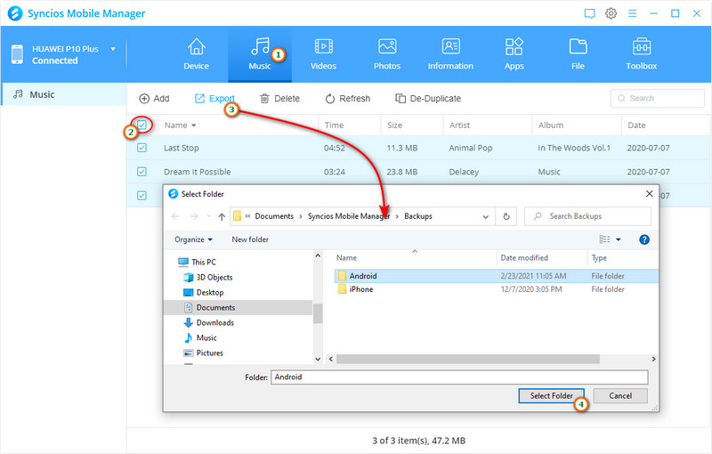Sort by the Album column header
This screenshot has width=712, height=454.
(x=551, y=126)
